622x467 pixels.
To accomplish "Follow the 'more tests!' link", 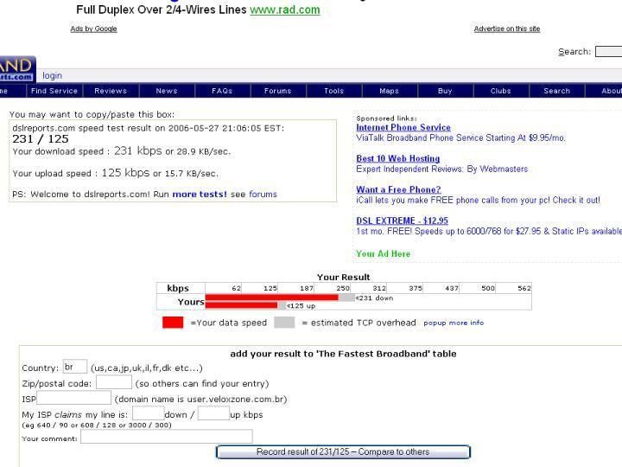I will point(200,195).
